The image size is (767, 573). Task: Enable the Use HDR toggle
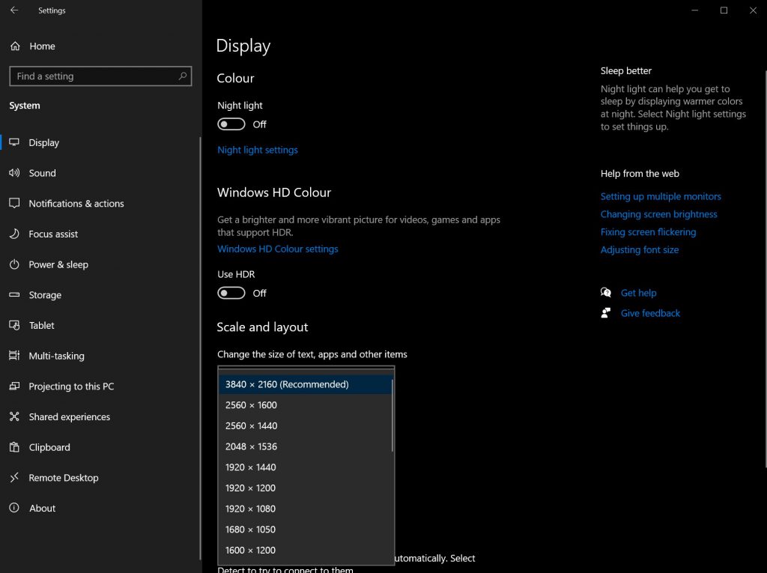231,293
